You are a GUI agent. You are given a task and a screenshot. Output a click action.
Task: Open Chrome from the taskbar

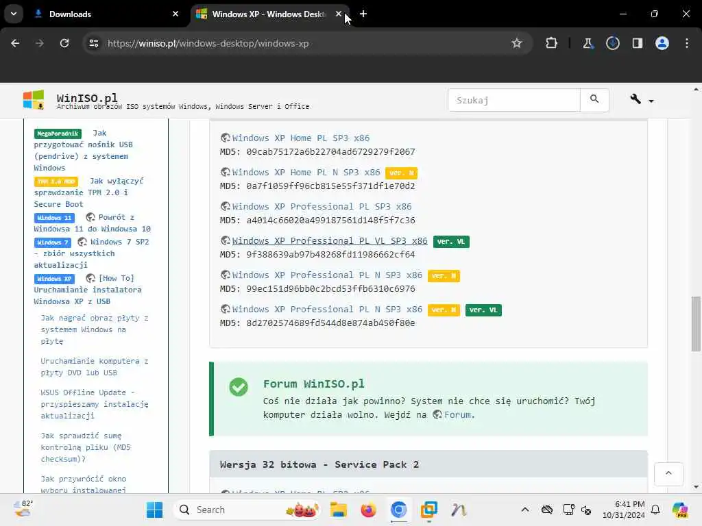(398, 510)
